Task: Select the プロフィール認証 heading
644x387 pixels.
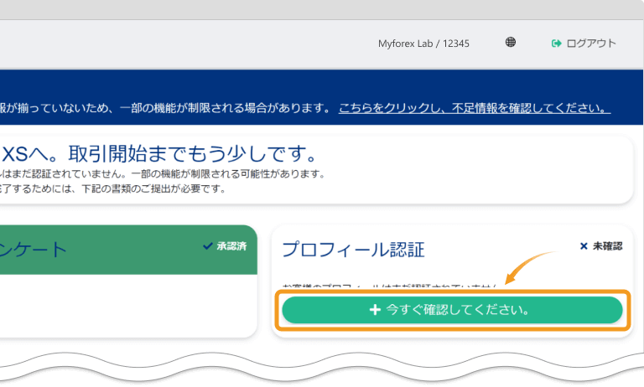Action: tap(353, 250)
